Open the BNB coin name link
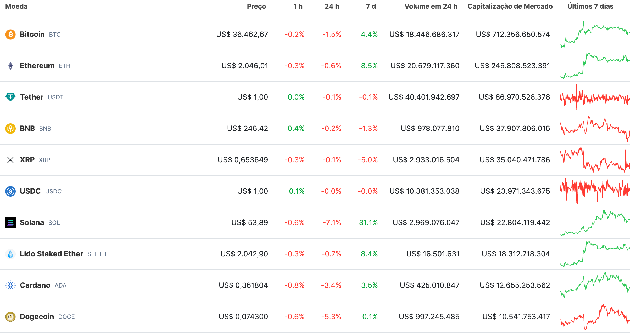This screenshot has width=636, height=333. pos(27,129)
